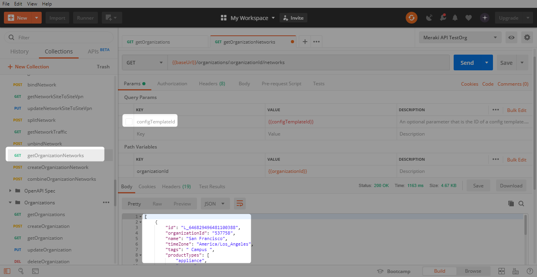Viewport: 537px width, 277px height.
Task: Open Organizations folder three-dot options
Action: point(106,202)
